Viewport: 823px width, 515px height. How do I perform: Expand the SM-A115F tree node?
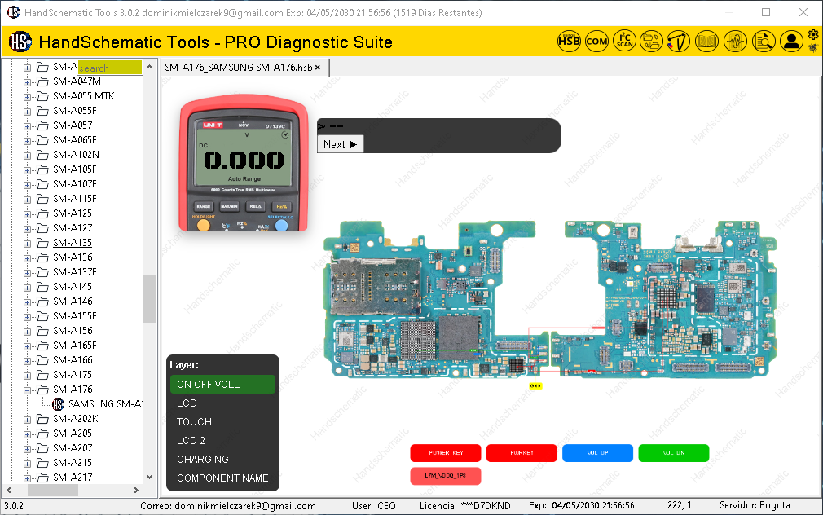27,200
